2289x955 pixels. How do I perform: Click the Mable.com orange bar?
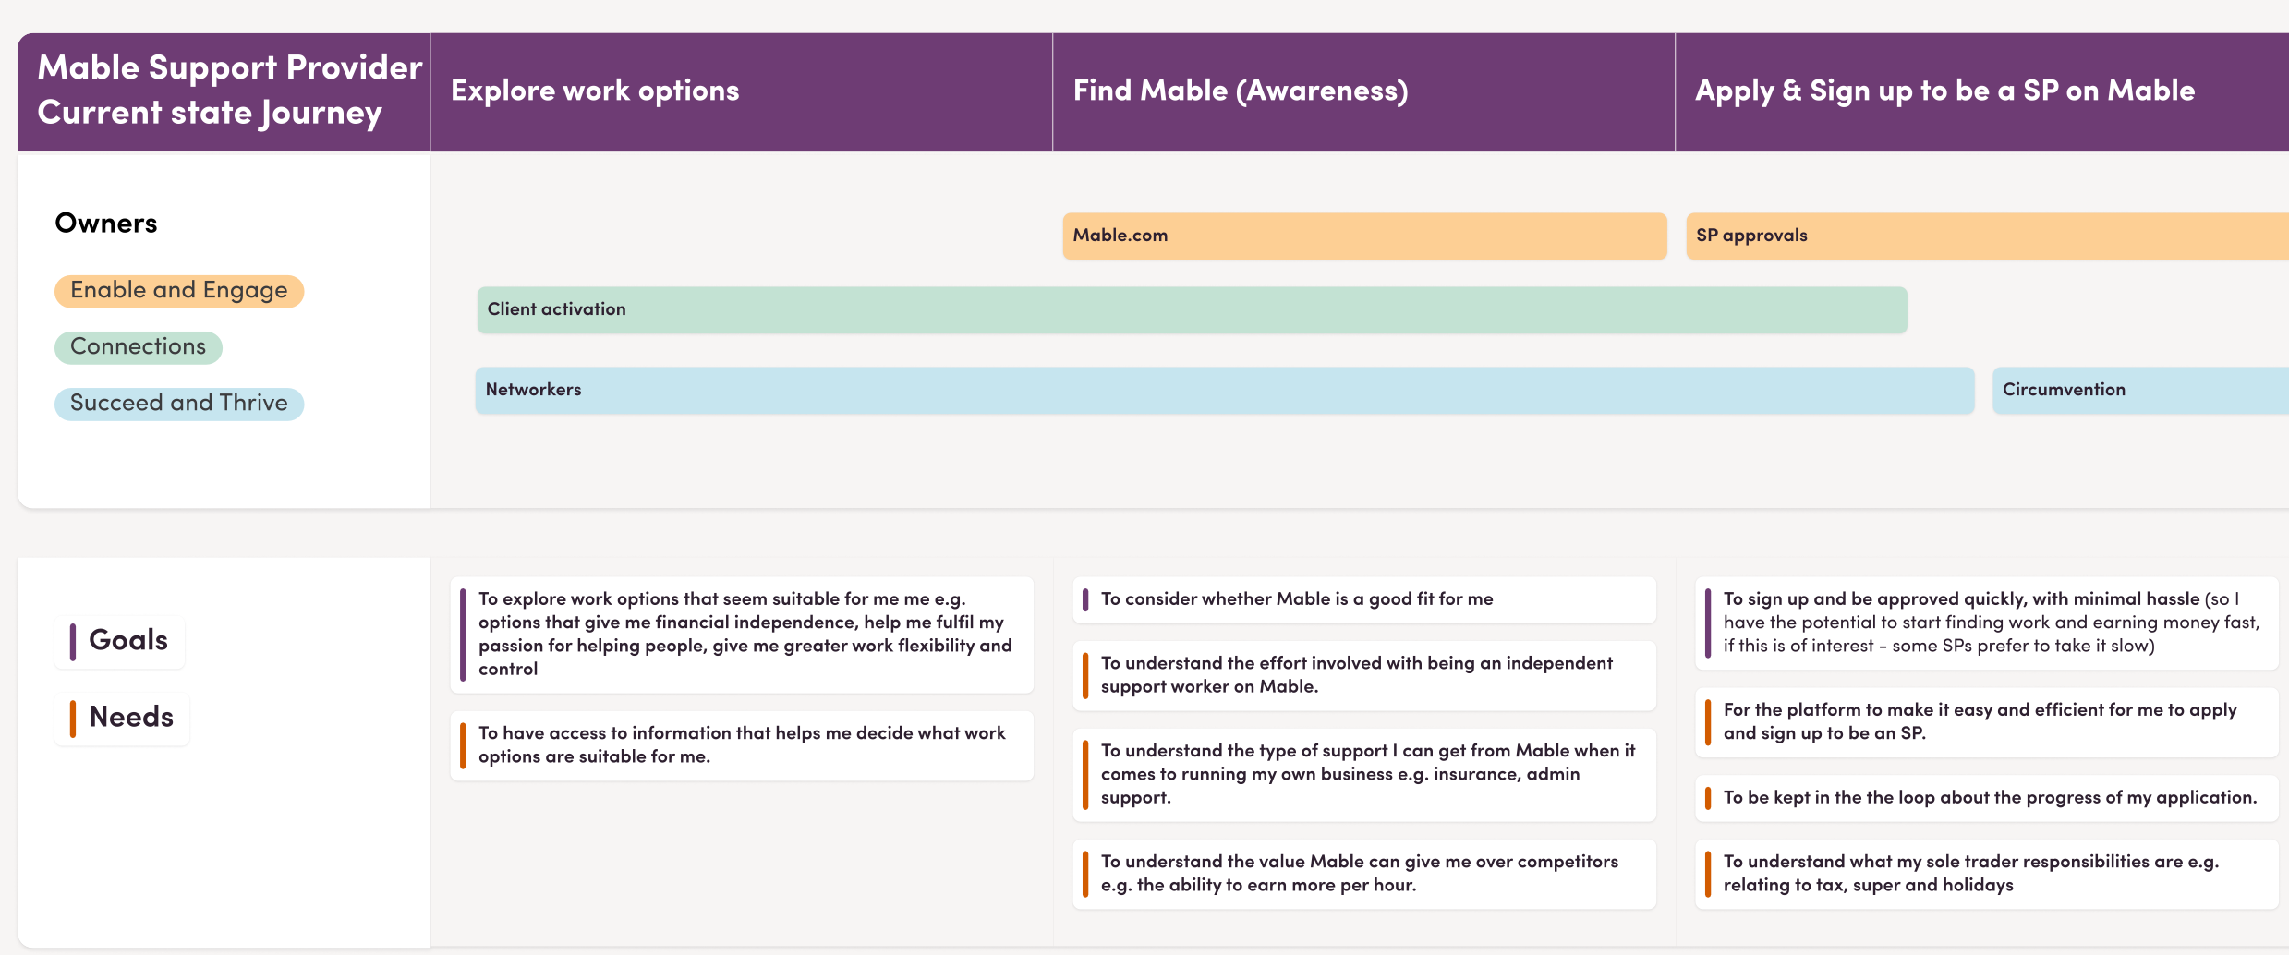1364,236
